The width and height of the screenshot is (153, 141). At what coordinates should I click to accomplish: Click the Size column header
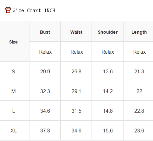(13, 42)
